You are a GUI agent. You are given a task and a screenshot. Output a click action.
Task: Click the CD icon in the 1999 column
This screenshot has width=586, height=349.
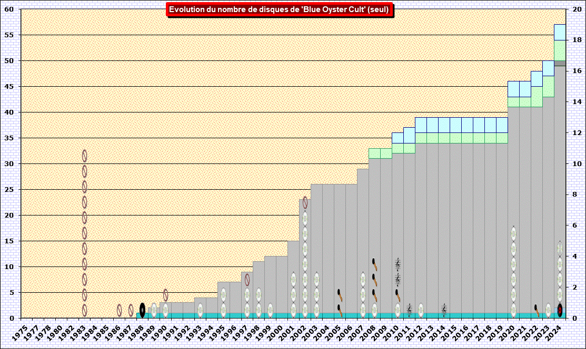[x=270, y=310]
